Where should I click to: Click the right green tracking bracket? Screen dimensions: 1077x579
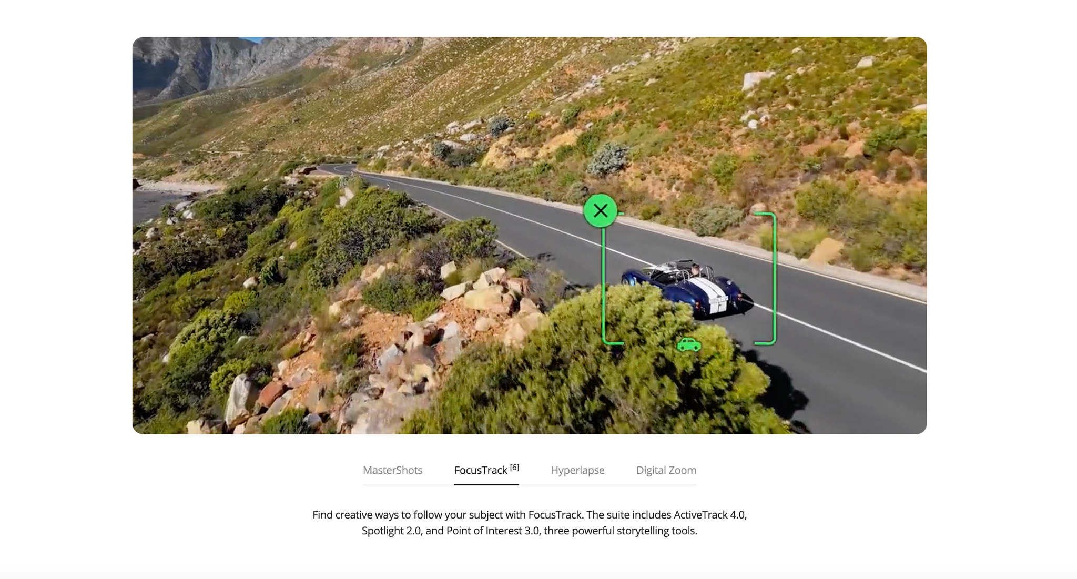[767, 278]
